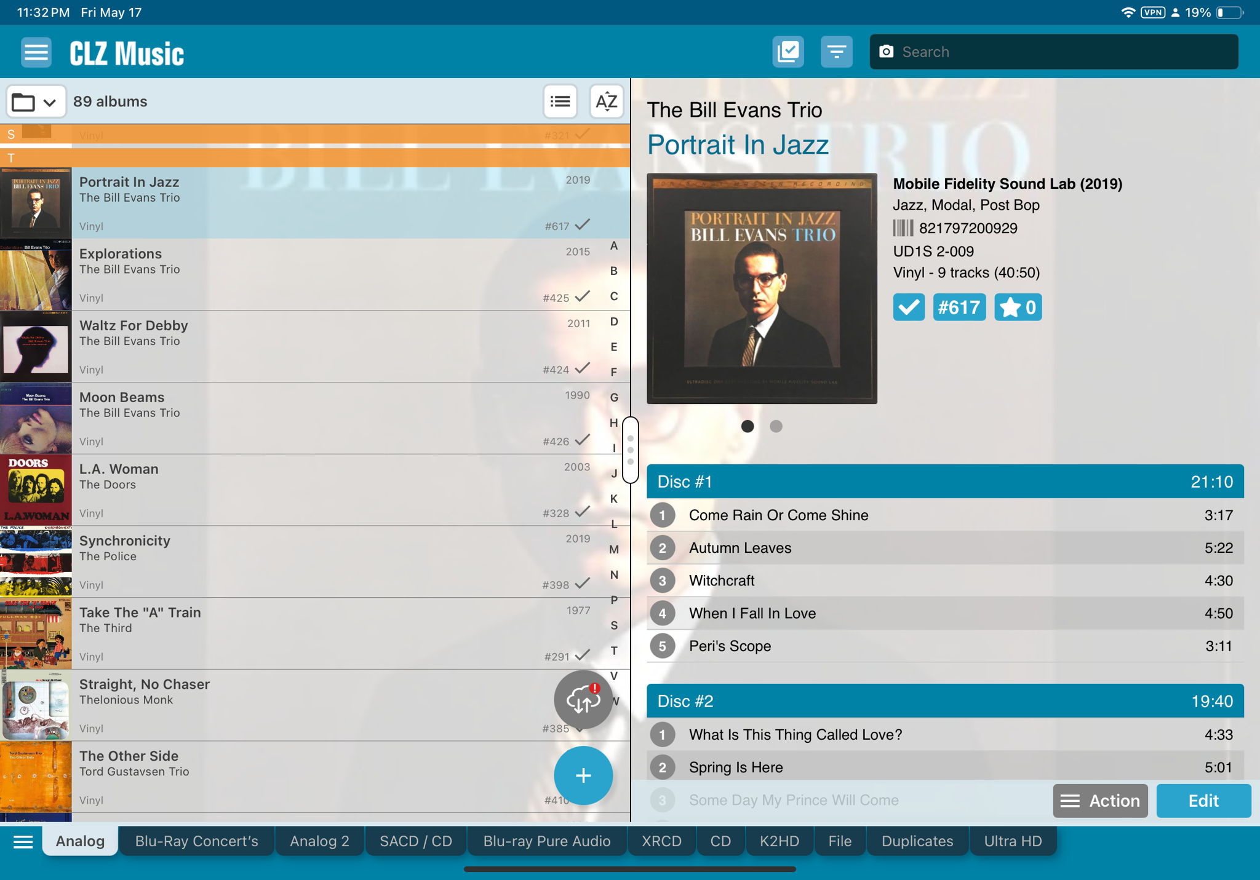The width and height of the screenshot is (1260, 880).
Task: Open the main hamburger menu
Action: [36, 52]
